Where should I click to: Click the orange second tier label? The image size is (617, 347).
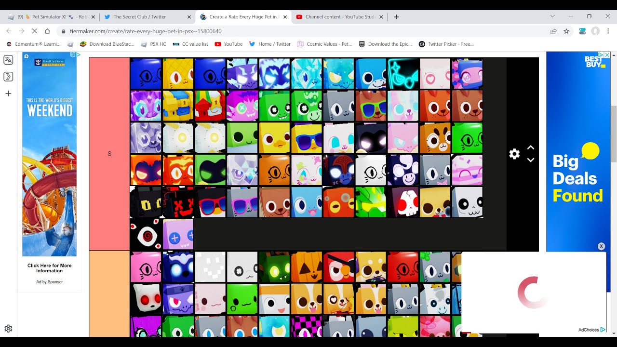pyautogui.click(x=109, y=294)
